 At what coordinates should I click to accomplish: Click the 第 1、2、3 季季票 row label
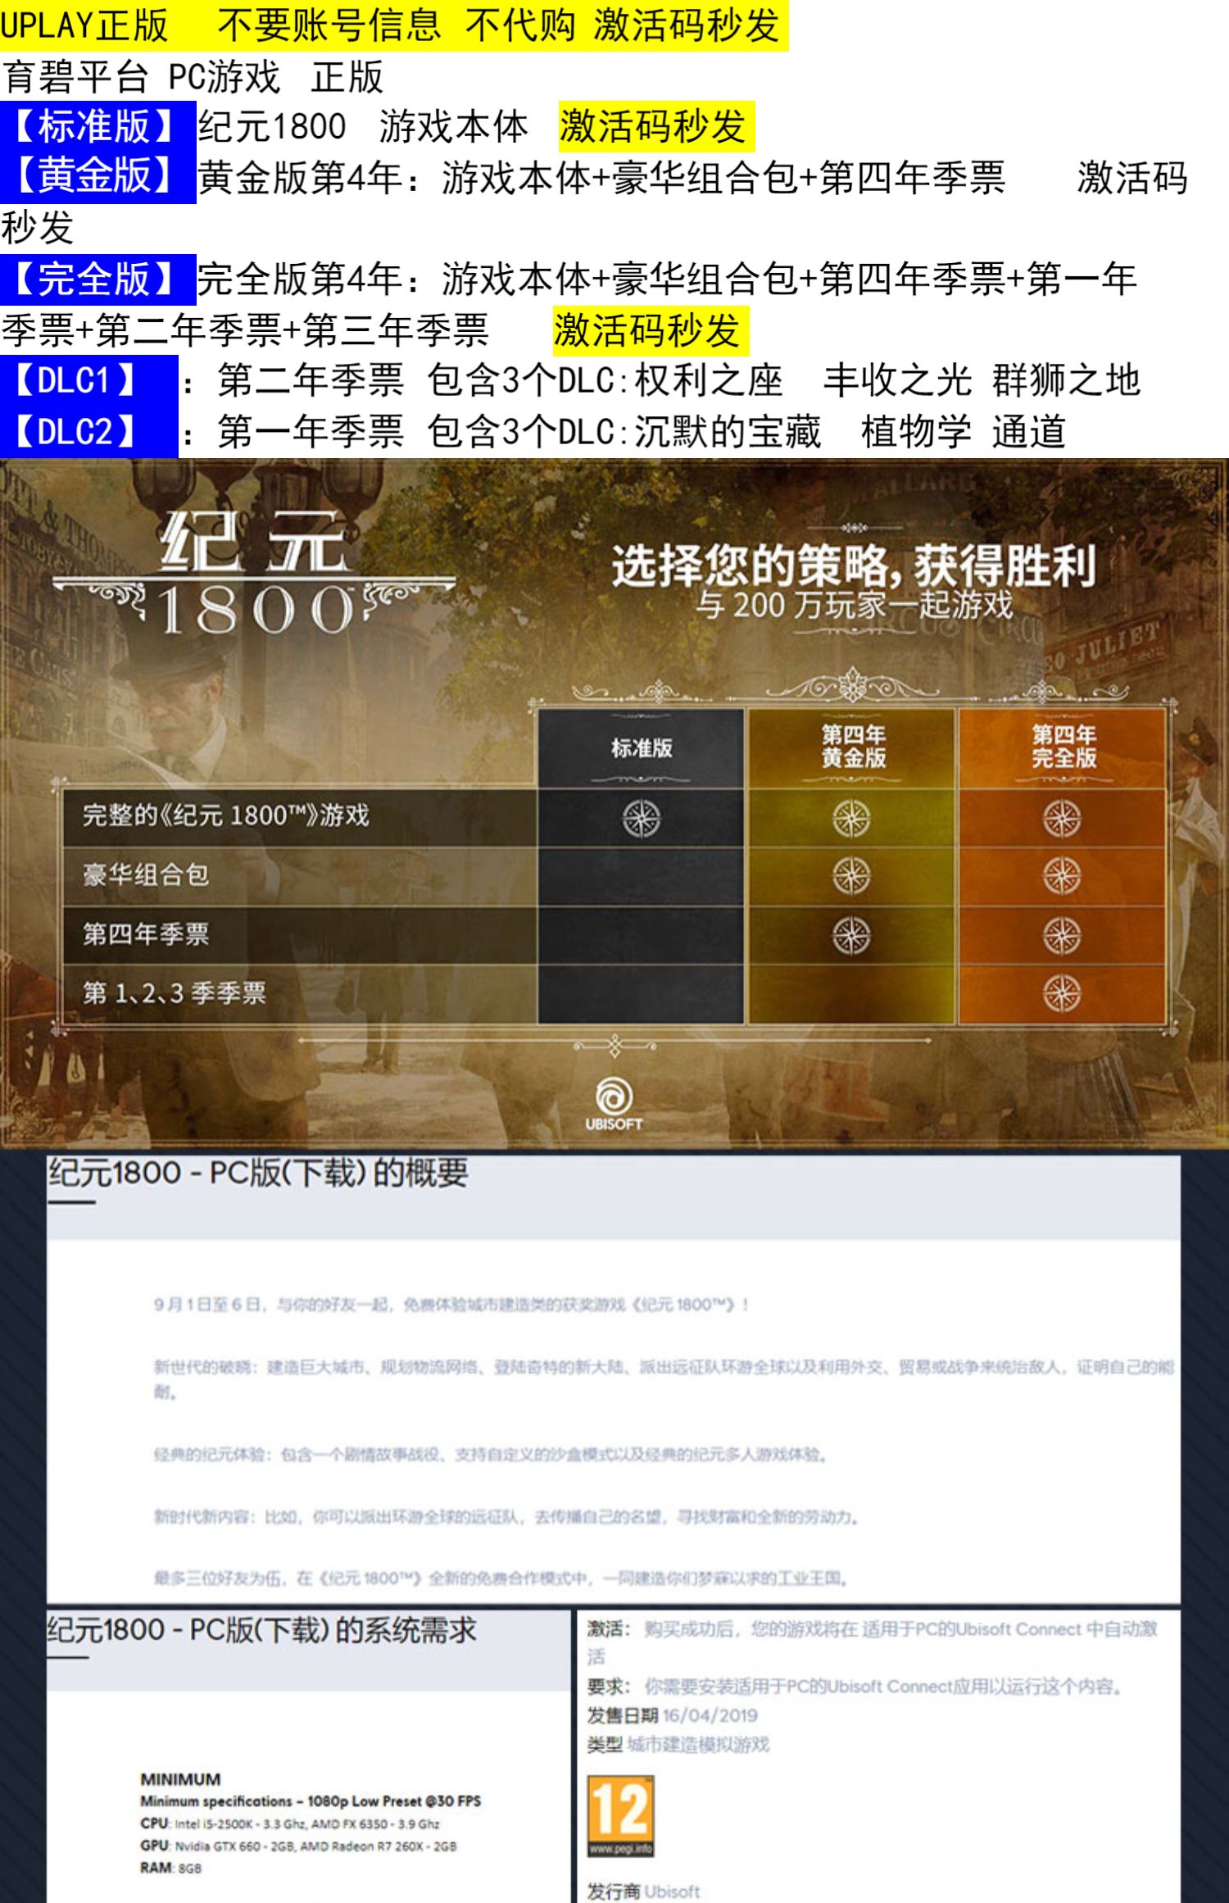point(174,993)
